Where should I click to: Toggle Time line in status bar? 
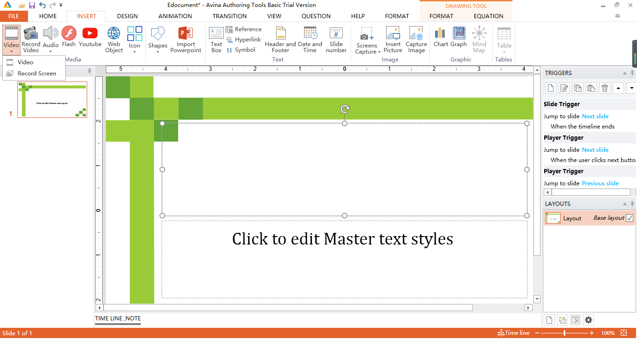click(513, 333)
